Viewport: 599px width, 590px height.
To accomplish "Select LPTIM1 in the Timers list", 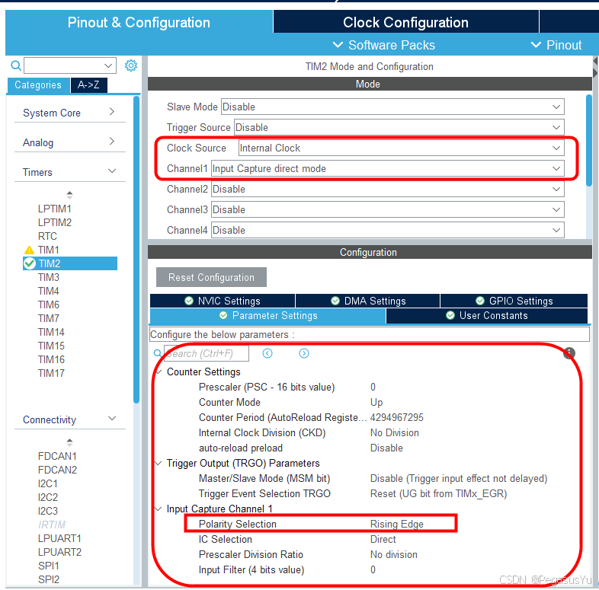I will [x=55, y=209].
